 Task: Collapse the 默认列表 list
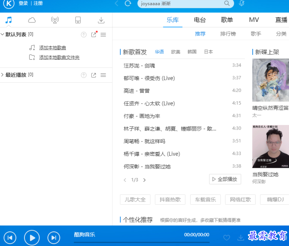(x=2, y=34)
